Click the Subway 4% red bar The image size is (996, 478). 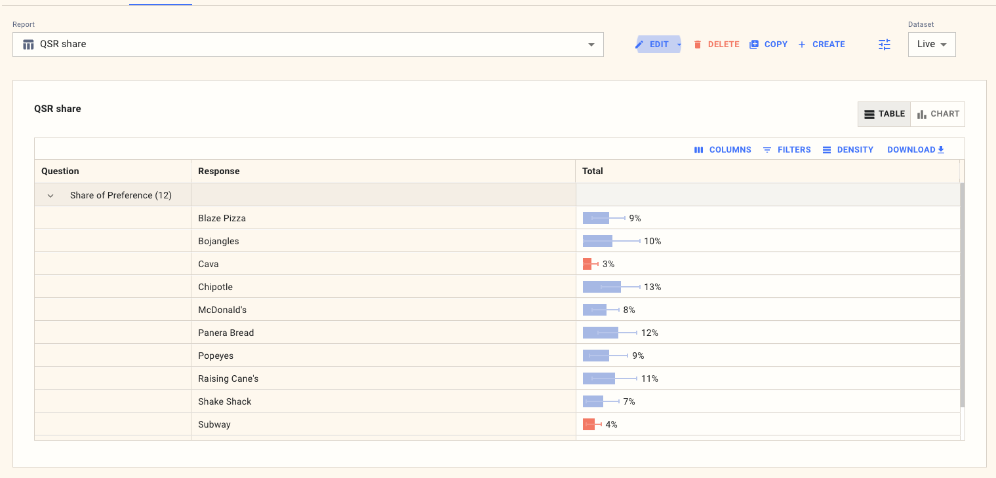click(x=589, y=424)
